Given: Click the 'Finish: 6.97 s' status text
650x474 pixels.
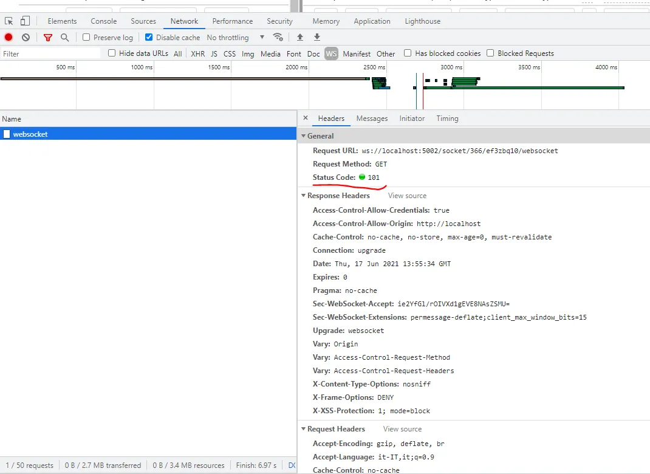Looking at the screenshot, I should (x=256, y=465).
